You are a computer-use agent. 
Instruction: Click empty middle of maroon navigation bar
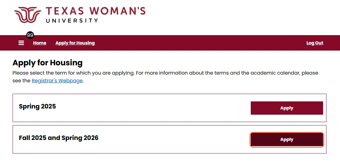coord(195,43)
